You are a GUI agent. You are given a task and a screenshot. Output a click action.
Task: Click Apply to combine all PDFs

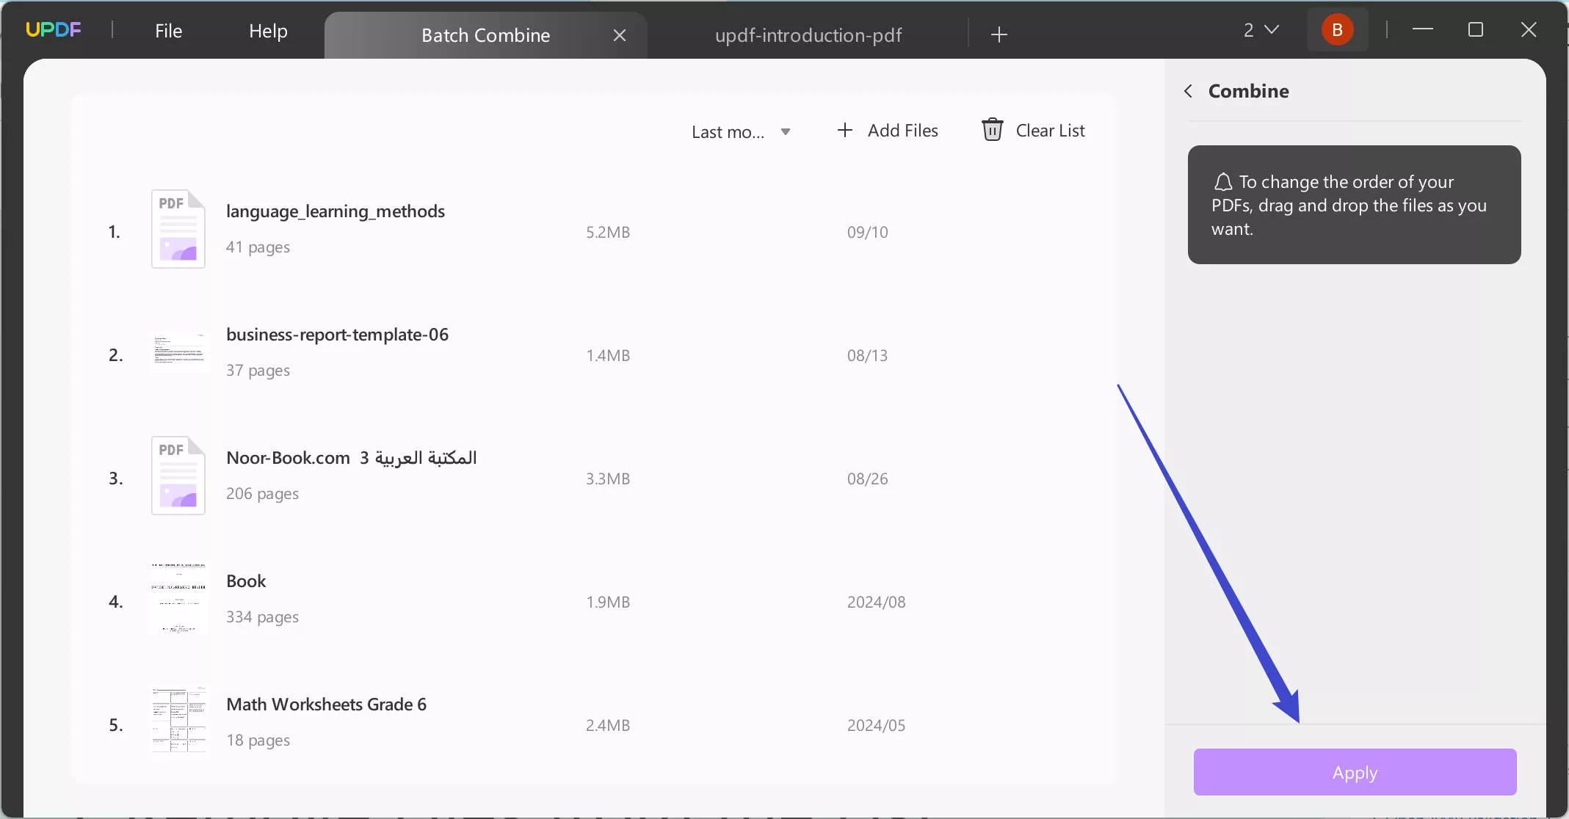1355,771
